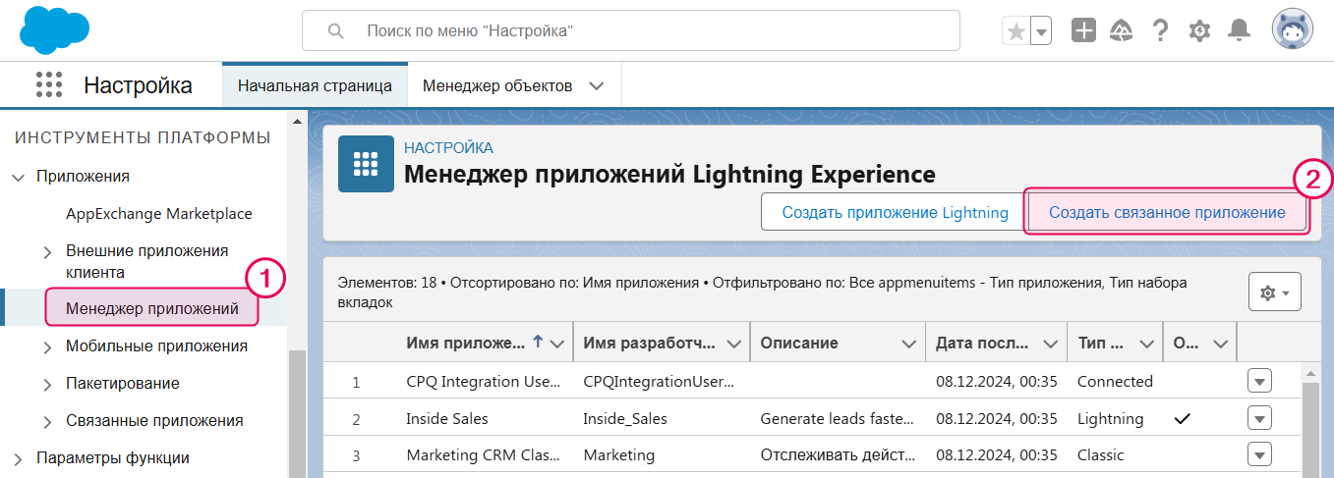Open the Help question mark icon

pos(1160,31)
